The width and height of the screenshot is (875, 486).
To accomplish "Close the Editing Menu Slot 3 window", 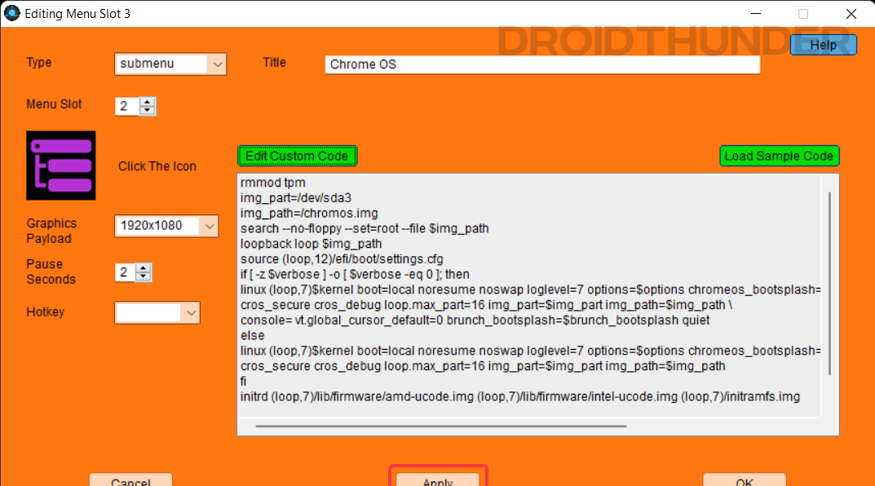I will pyautogui.click(x=851, y=13).
